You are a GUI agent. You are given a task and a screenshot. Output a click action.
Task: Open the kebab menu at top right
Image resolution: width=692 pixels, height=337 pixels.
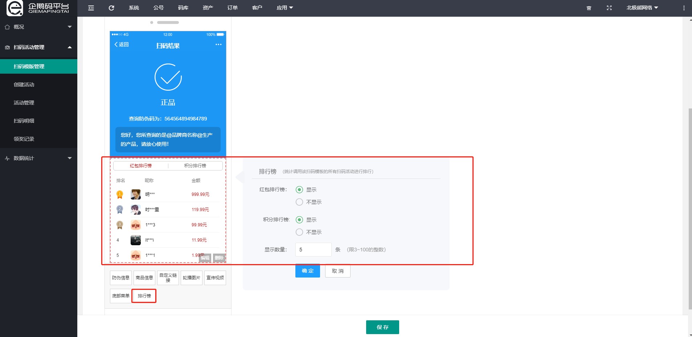[684, 8]
